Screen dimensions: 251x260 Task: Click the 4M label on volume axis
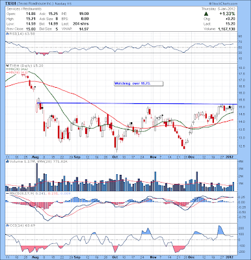(241, 161)
